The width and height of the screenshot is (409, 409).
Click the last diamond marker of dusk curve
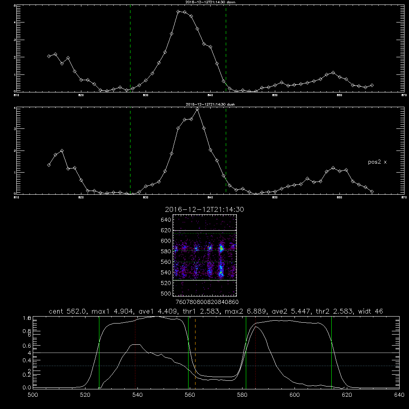point(372,192)
